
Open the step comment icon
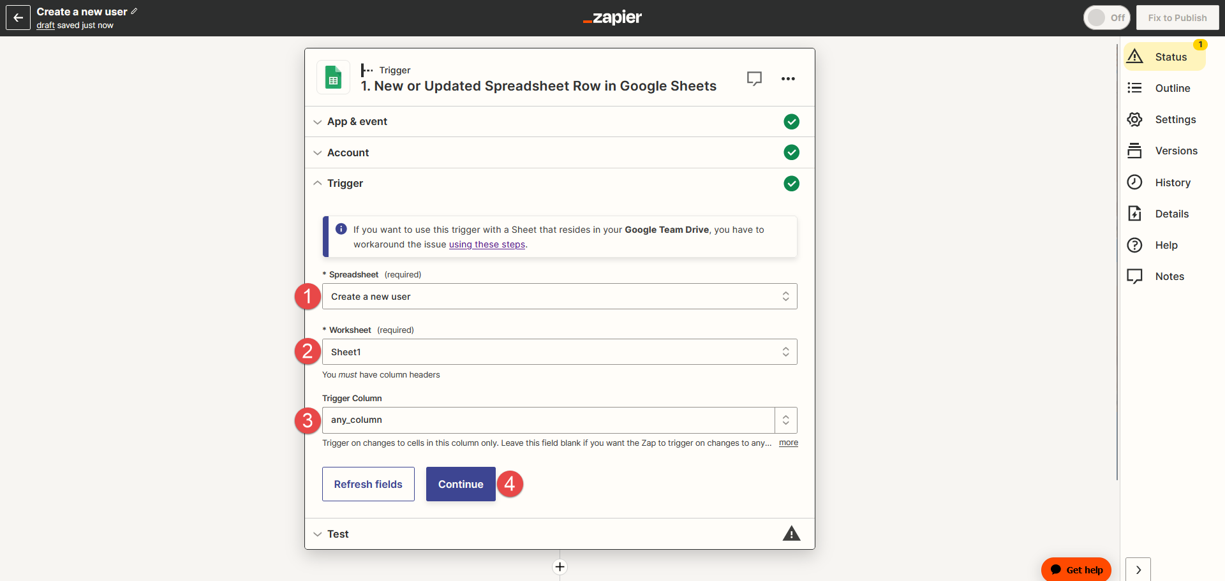point(754,78)
